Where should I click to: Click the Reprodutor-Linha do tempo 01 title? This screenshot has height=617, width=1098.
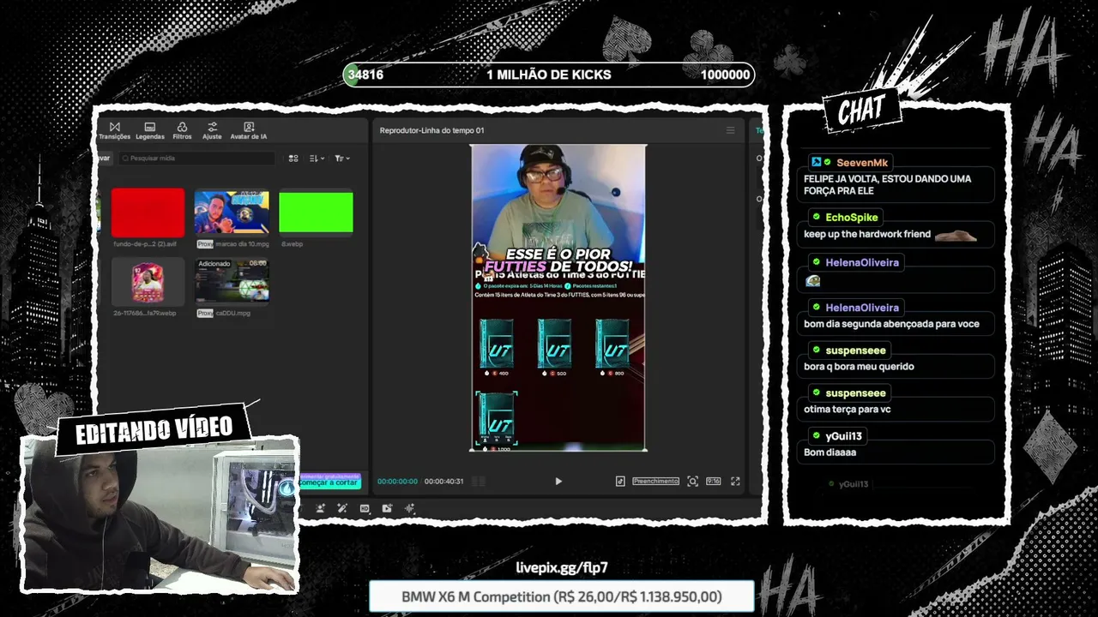431,130
